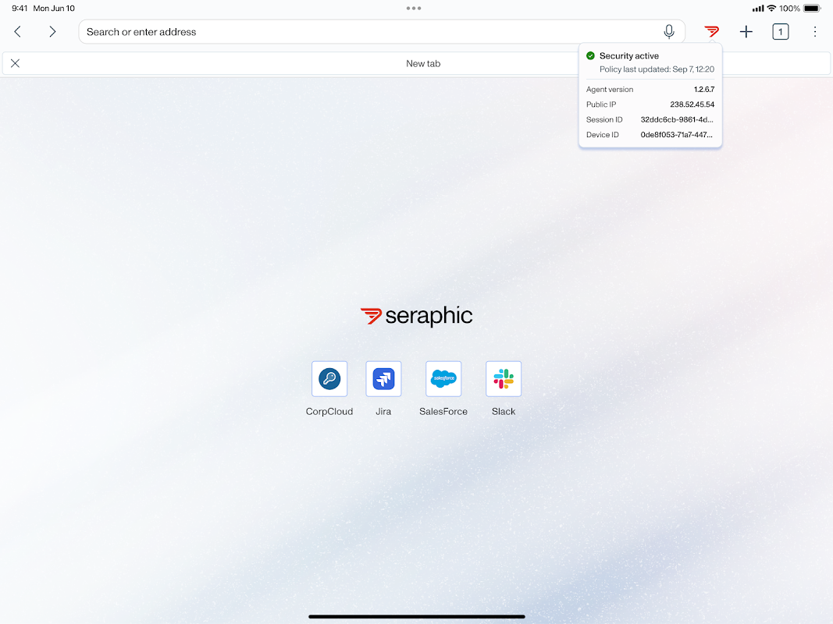
Task: Click the Policy last updated text
Action: tap(657, 69)
